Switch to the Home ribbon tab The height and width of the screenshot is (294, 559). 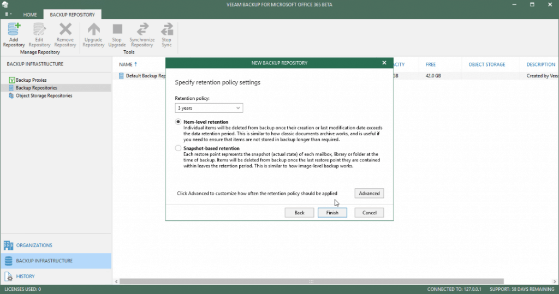(30, 15)
